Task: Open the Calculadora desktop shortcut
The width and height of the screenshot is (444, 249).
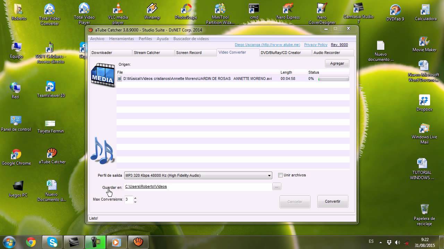Action: point(426,12)
